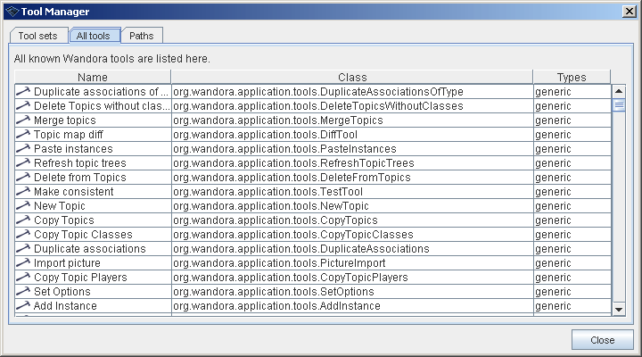Open the Paths tab
The width and height of the screenshot is (642, 357).
142,36
